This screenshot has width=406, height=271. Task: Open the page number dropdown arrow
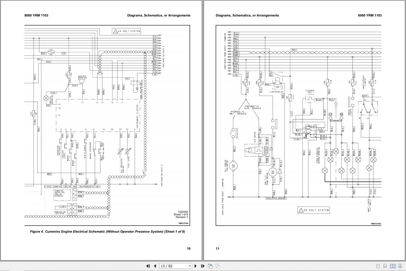[x=190, y=266]
